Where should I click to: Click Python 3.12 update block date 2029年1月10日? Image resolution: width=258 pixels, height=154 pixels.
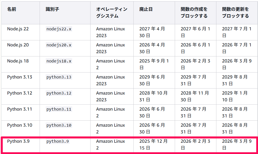click(235, 96)
